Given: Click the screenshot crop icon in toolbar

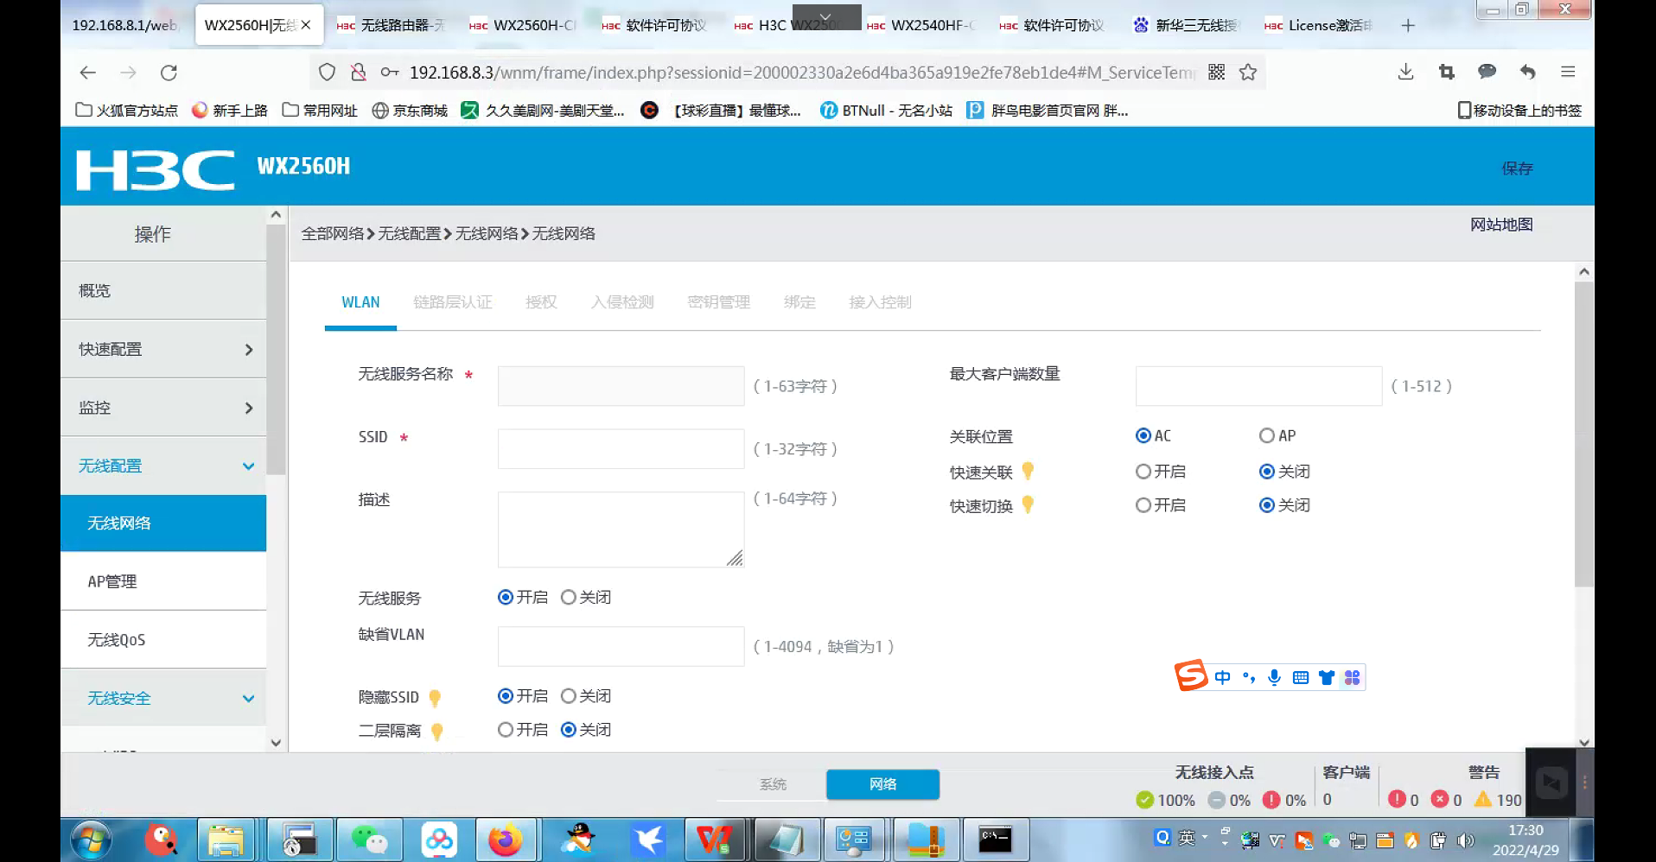Looking at the screenshot, I should tap(1447, 73).
